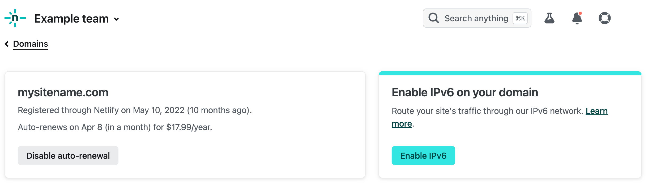
Task: Click the Netlify logo
Action: click(15, 18)
